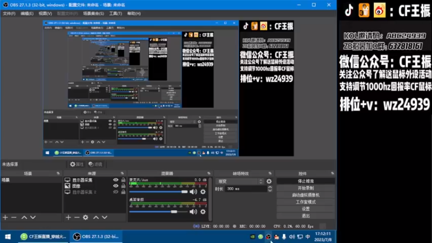Click the mixer panel vertical scrollbar

click(211, 199)
